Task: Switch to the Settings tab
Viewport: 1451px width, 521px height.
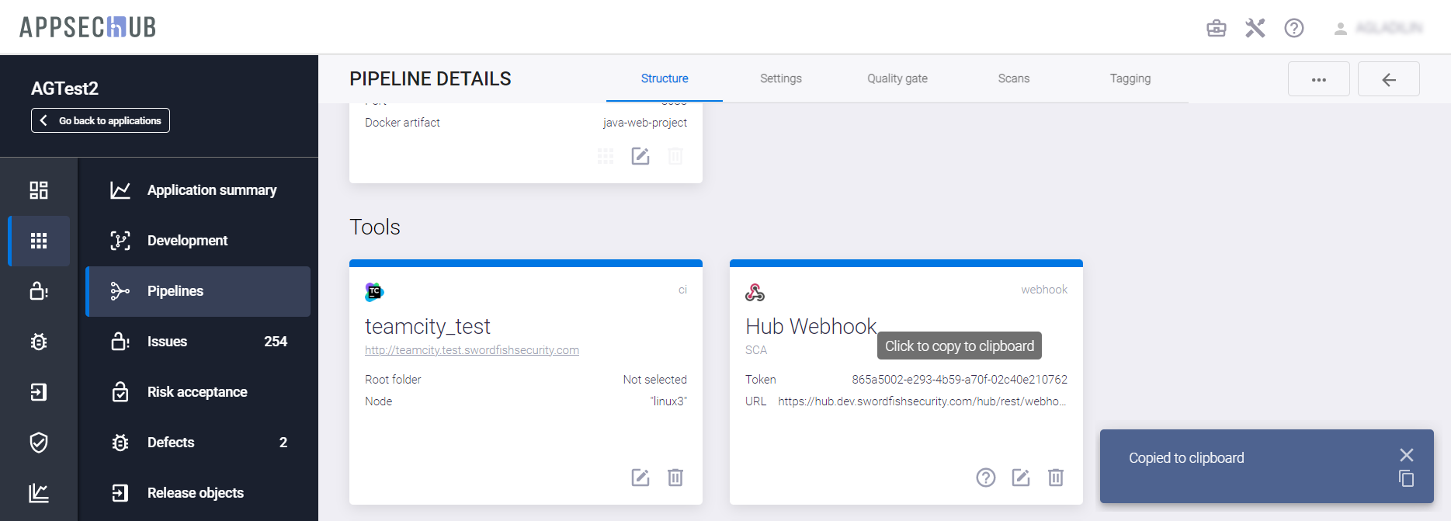Action: [x=780, y=78]
